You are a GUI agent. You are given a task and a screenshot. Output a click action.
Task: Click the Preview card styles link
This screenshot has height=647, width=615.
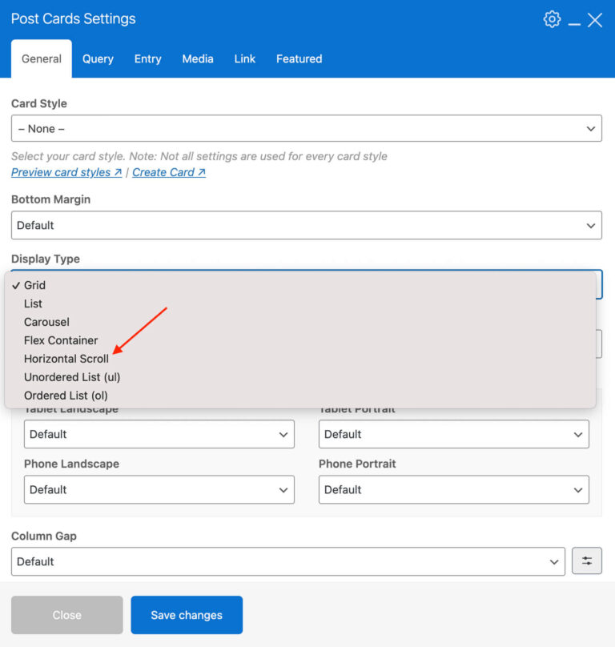coord(61,172)
